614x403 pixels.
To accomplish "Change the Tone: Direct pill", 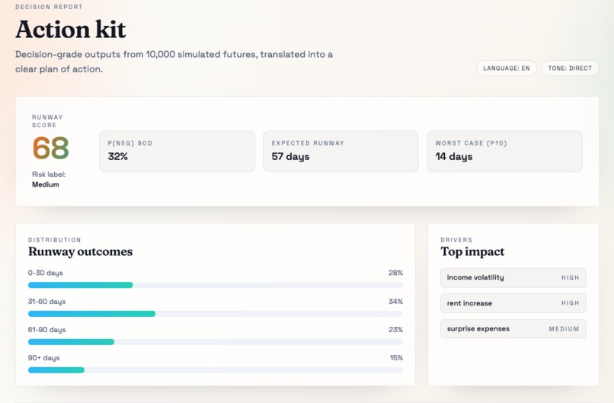I will (x=570, y=68).
